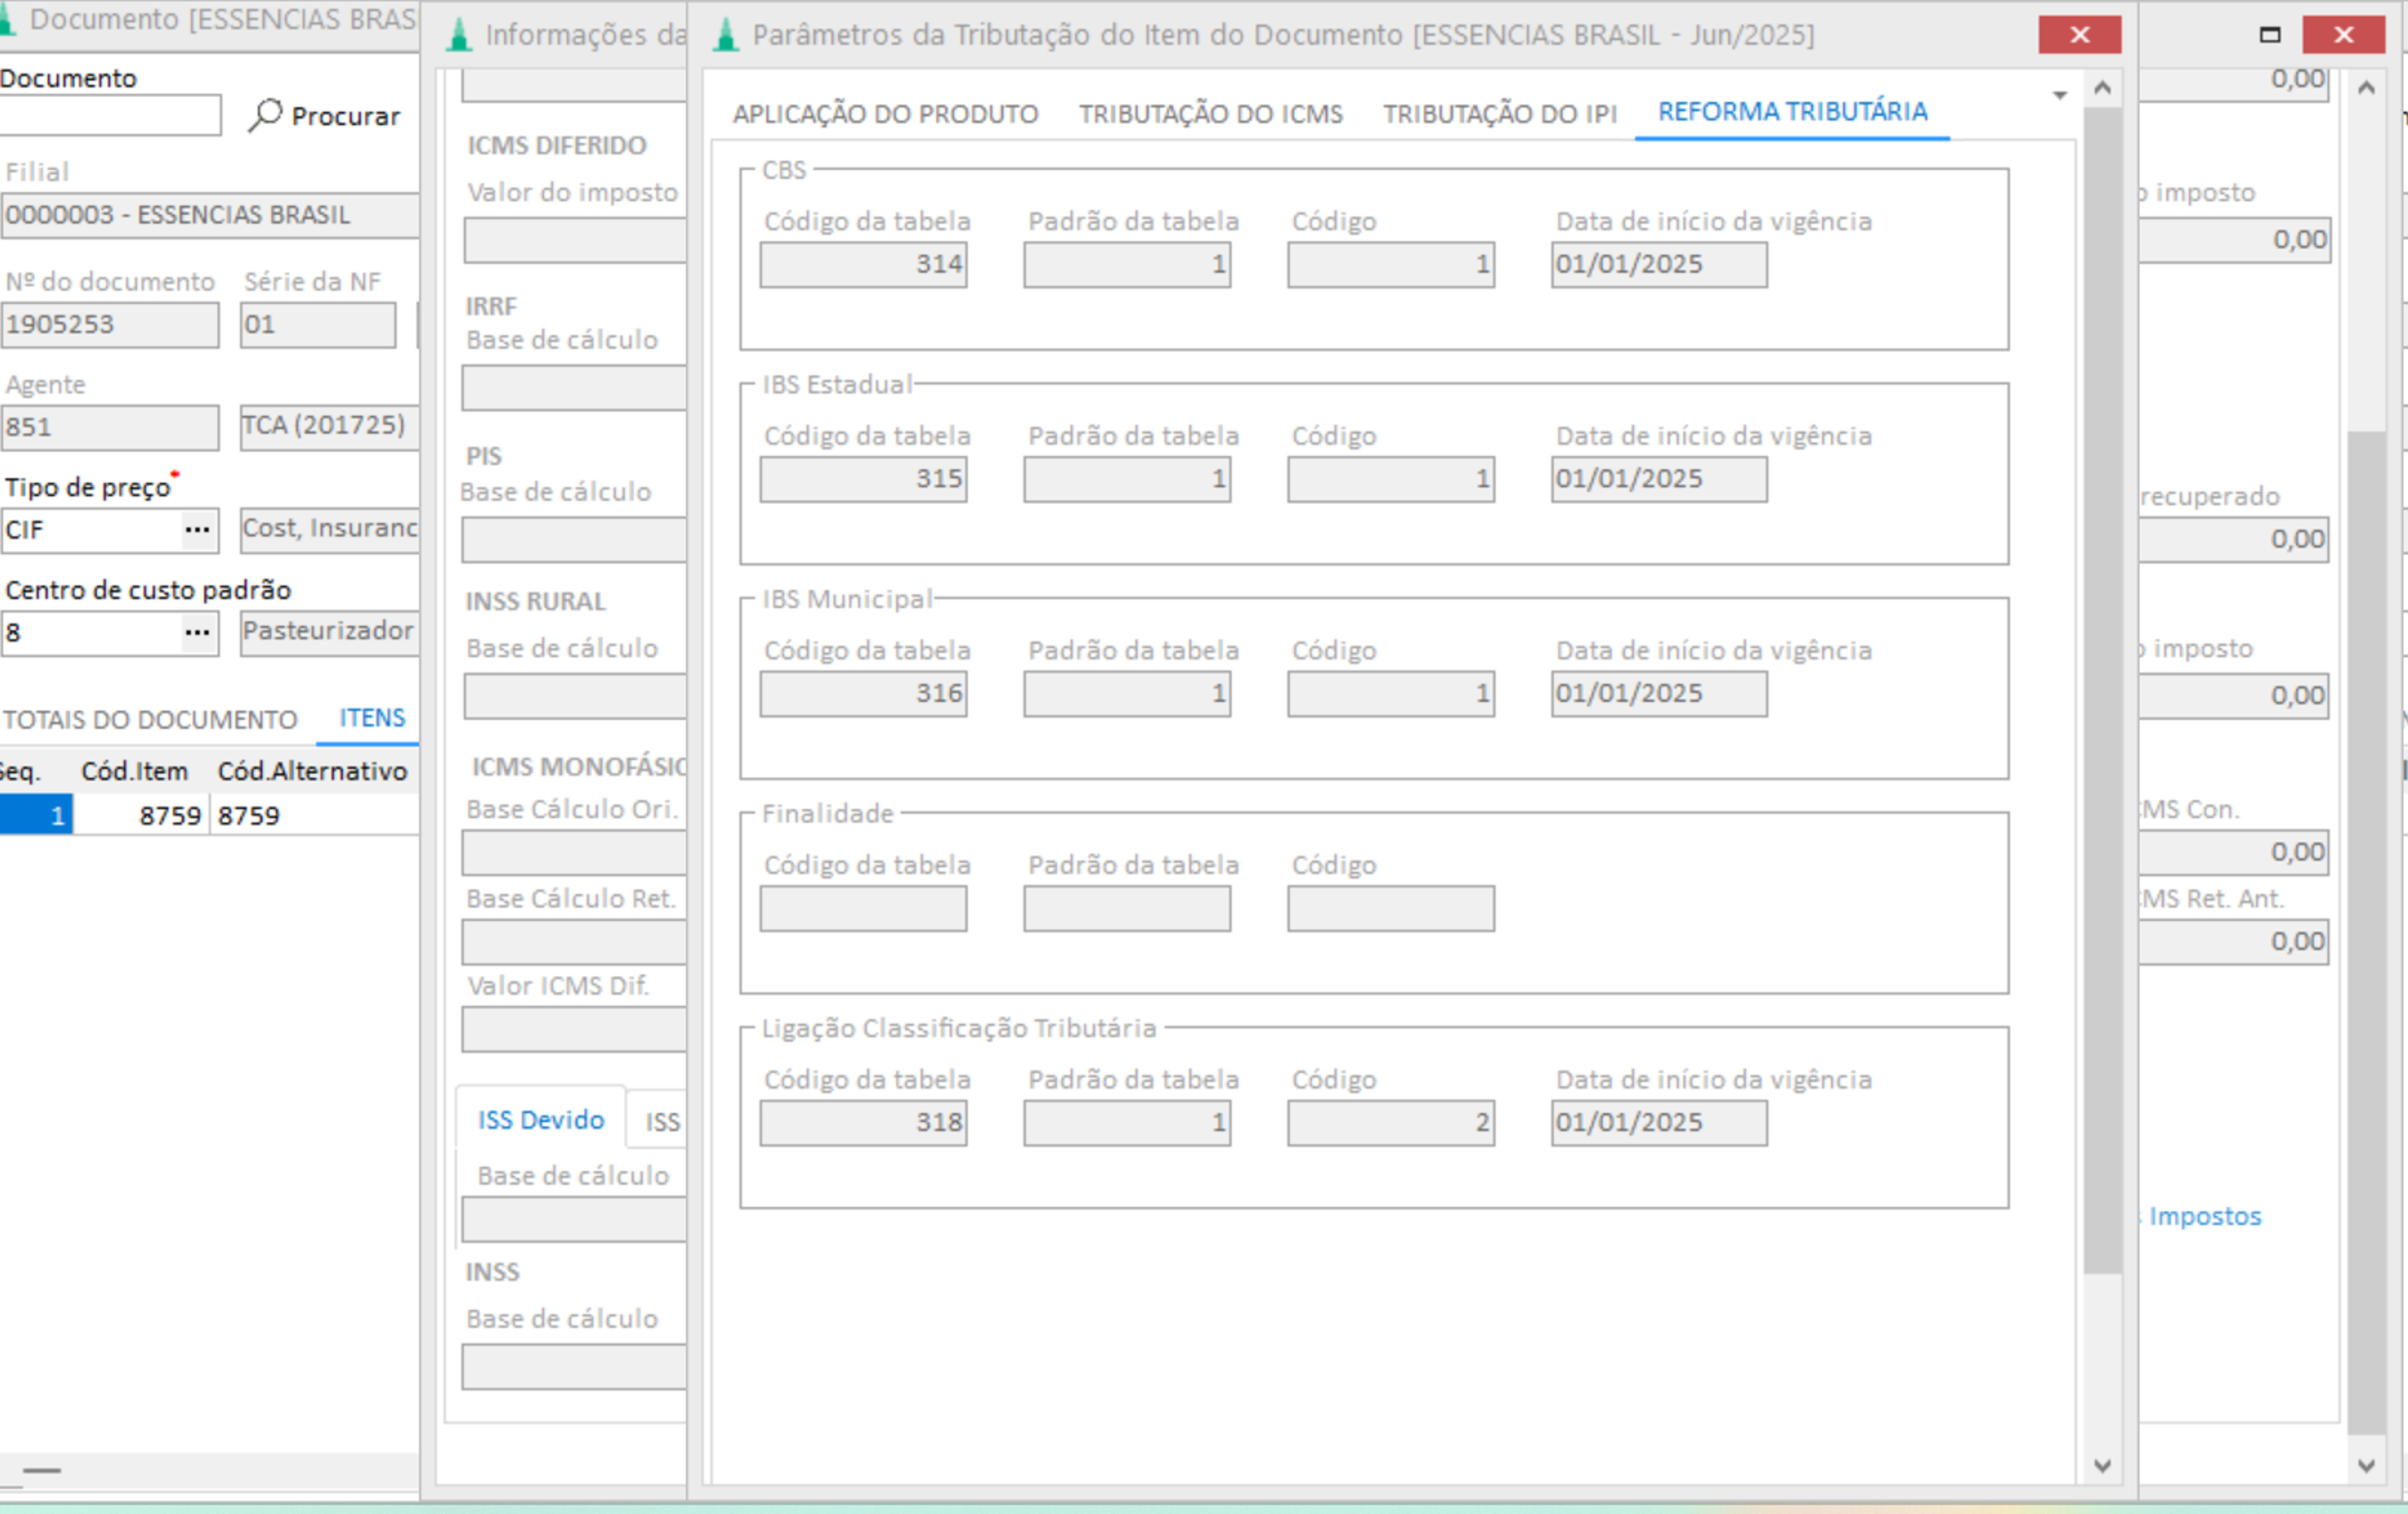Expand tab overflow dropdown arrow beside Reforma Tributária
Image resolution: width=2408 pixels, height=1514 pixels.
[x=2060, y=96]
